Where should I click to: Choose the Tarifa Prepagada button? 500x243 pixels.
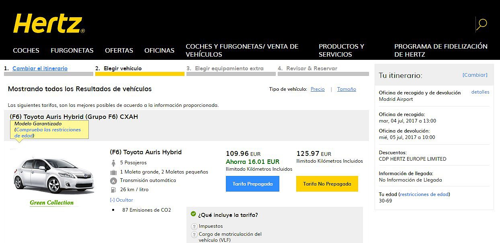coord(252,184)
